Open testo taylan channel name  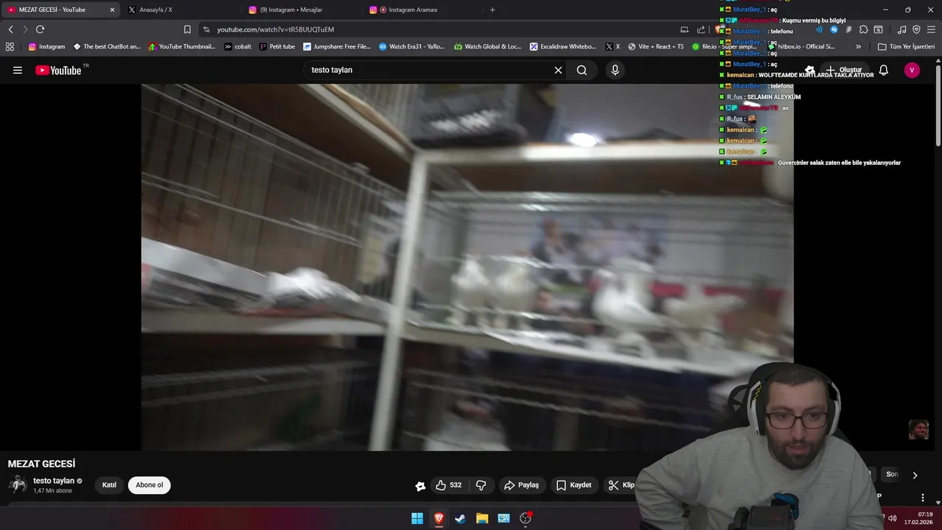click(x=54, y=481)
